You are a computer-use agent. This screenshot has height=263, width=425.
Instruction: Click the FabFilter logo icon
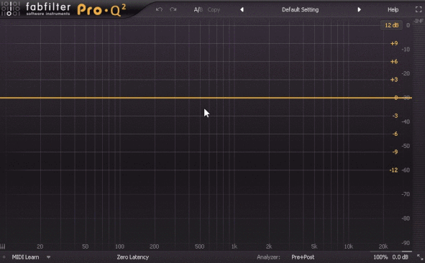10,9
